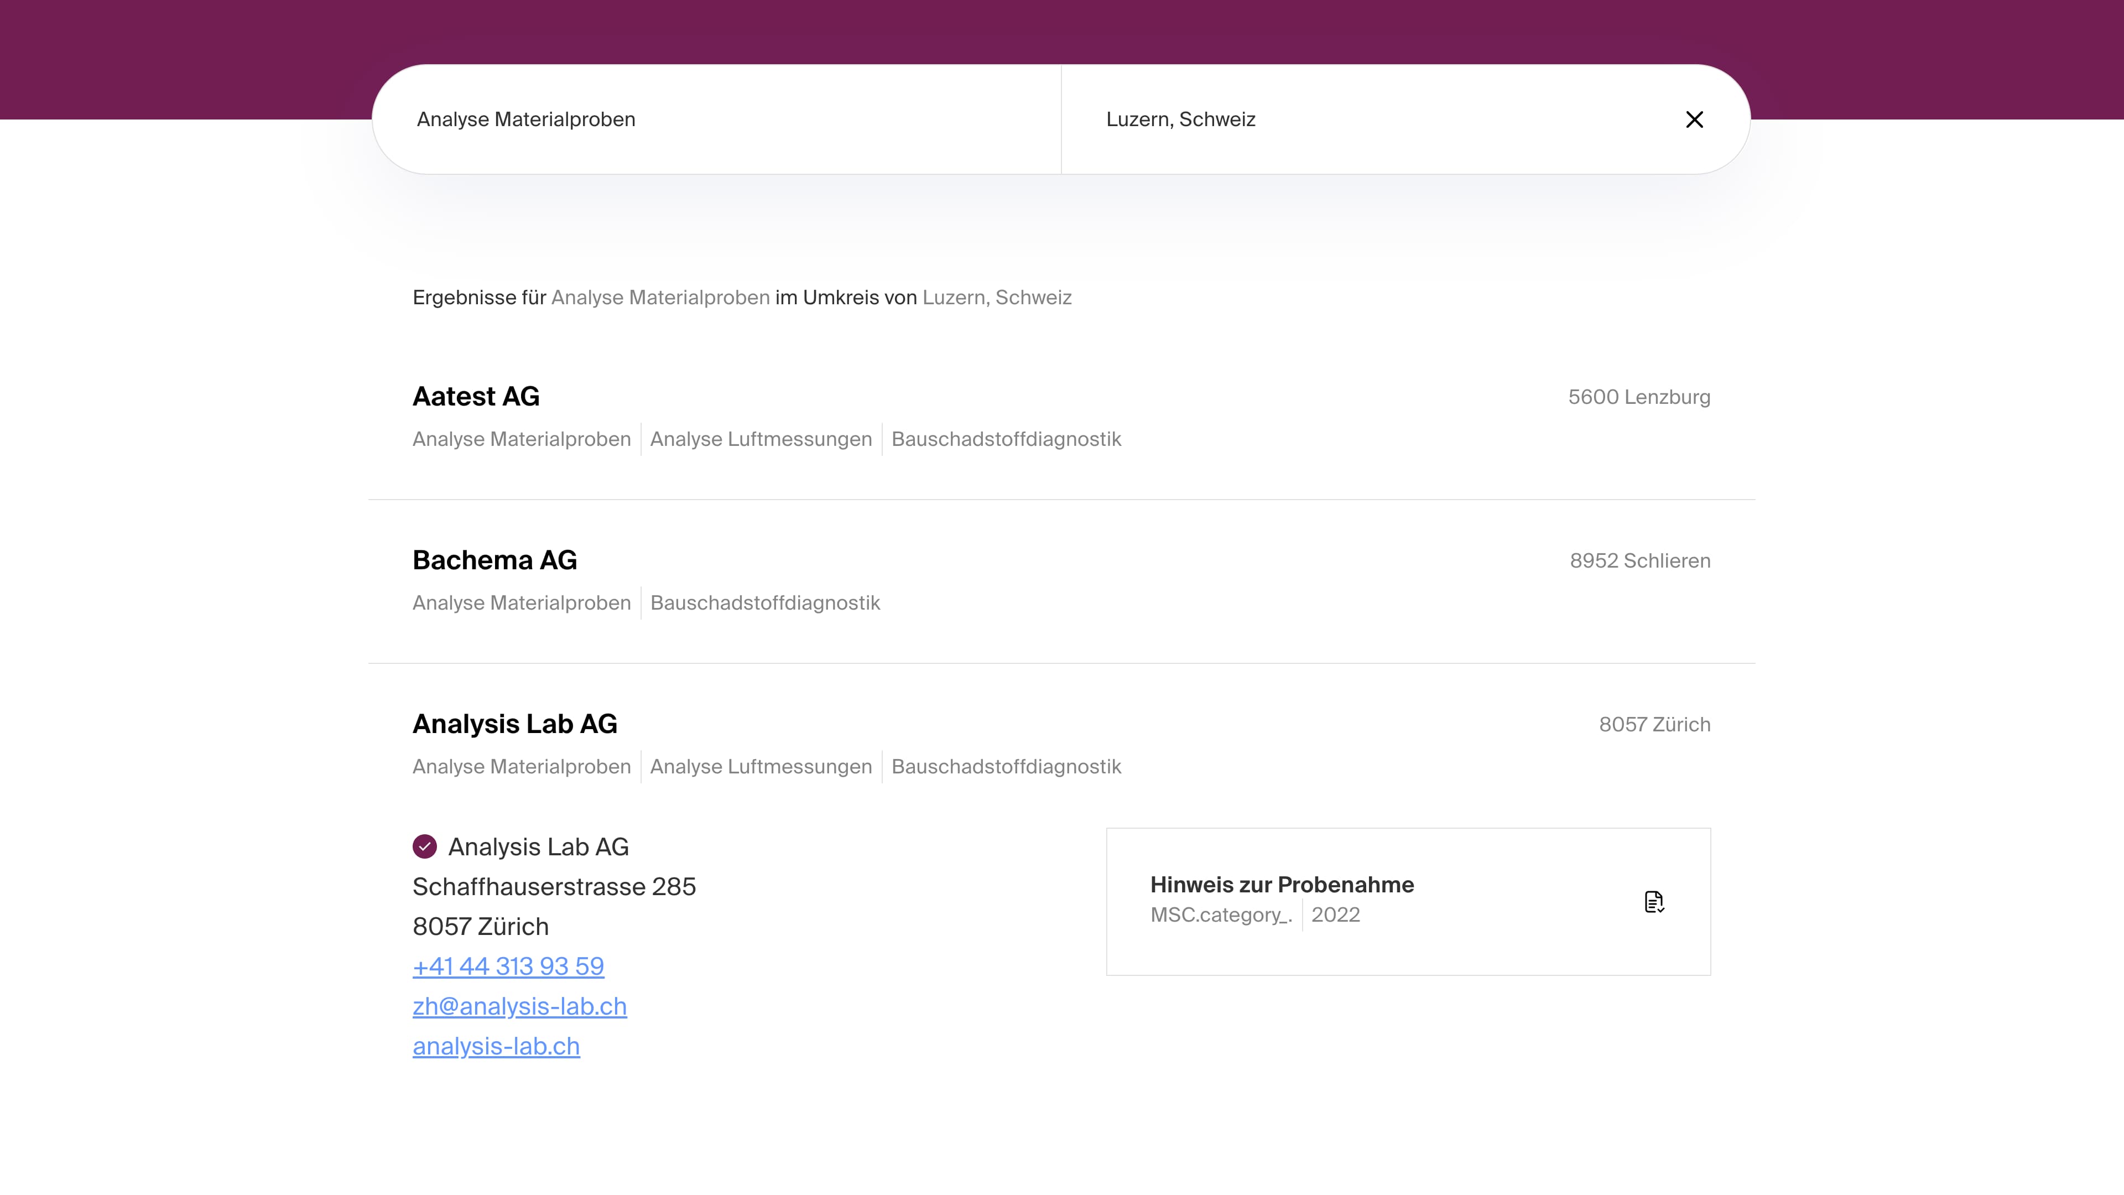Focus the Analyse Materialproben search field
This screenshot has height=1195, width=2124.
(716, 119)
